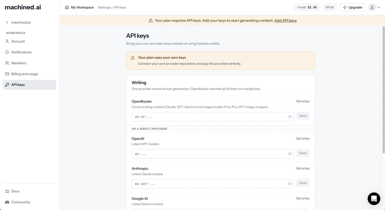The image size is (385, 210).
Task: Click the WORKSPACE sidebar section label
Action: (16, 33)
